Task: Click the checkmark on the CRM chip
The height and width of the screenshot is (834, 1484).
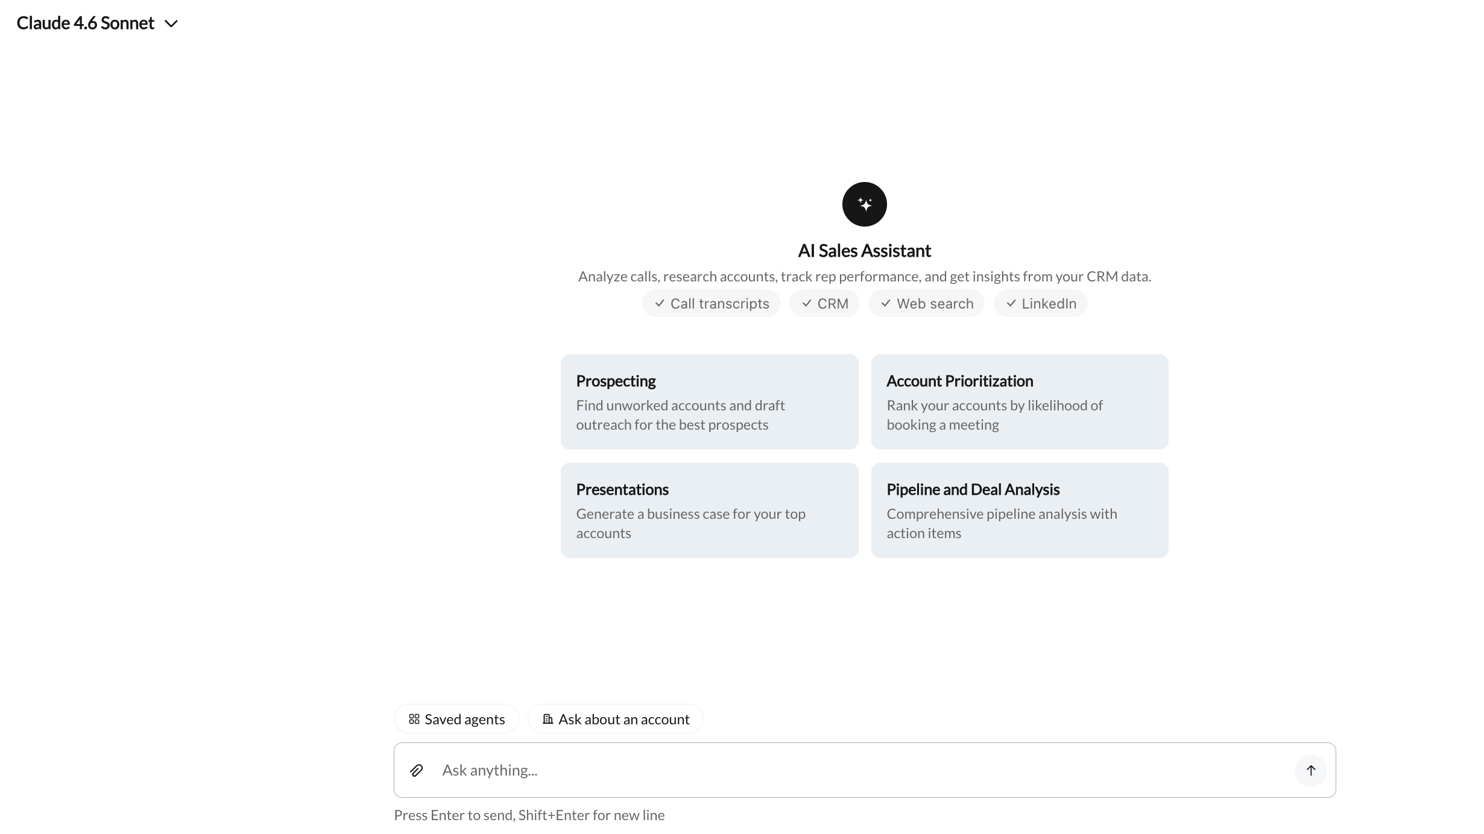Action: pyautogui.click(x=806, y=303)
